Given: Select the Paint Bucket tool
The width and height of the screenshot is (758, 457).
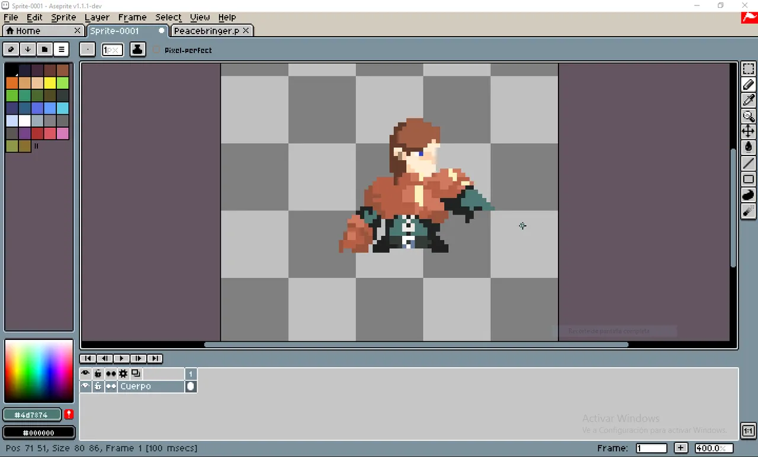Looking at the screenshot, I should [749, 147].
